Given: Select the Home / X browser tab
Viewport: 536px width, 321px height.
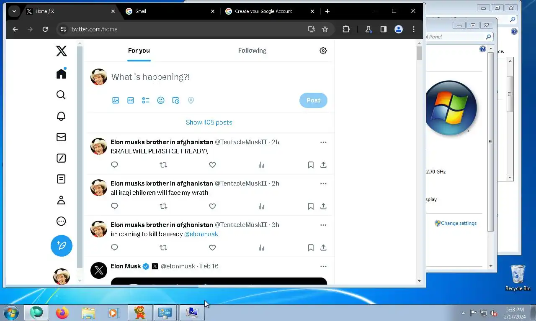Looking at the screenshot, I should [70, 11].
